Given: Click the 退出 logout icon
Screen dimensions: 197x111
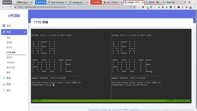Looking at the screenshot, I should tap(4, 90).
